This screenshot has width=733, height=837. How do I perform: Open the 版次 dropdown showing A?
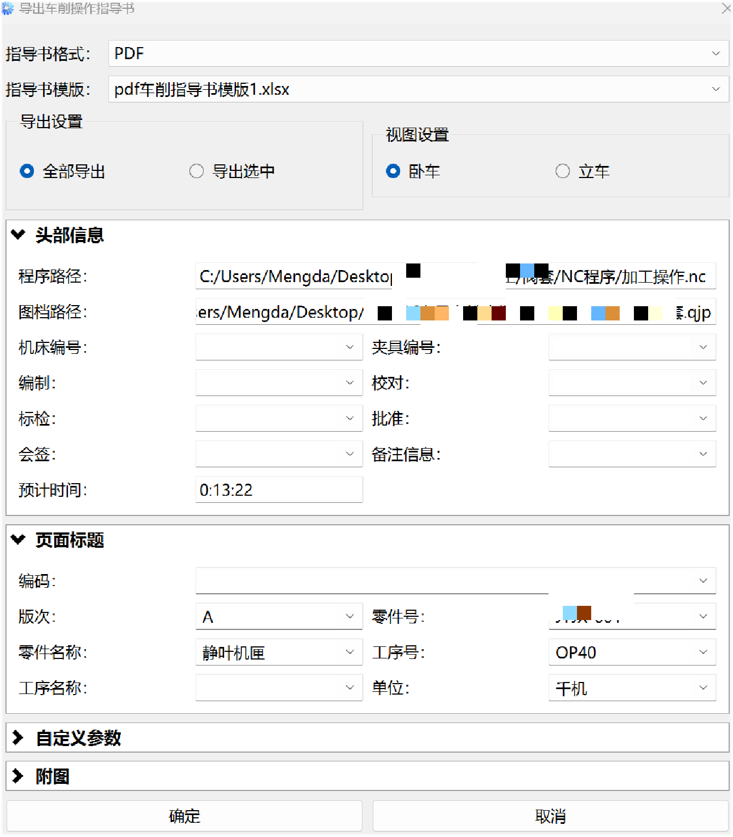coord(279,617)
